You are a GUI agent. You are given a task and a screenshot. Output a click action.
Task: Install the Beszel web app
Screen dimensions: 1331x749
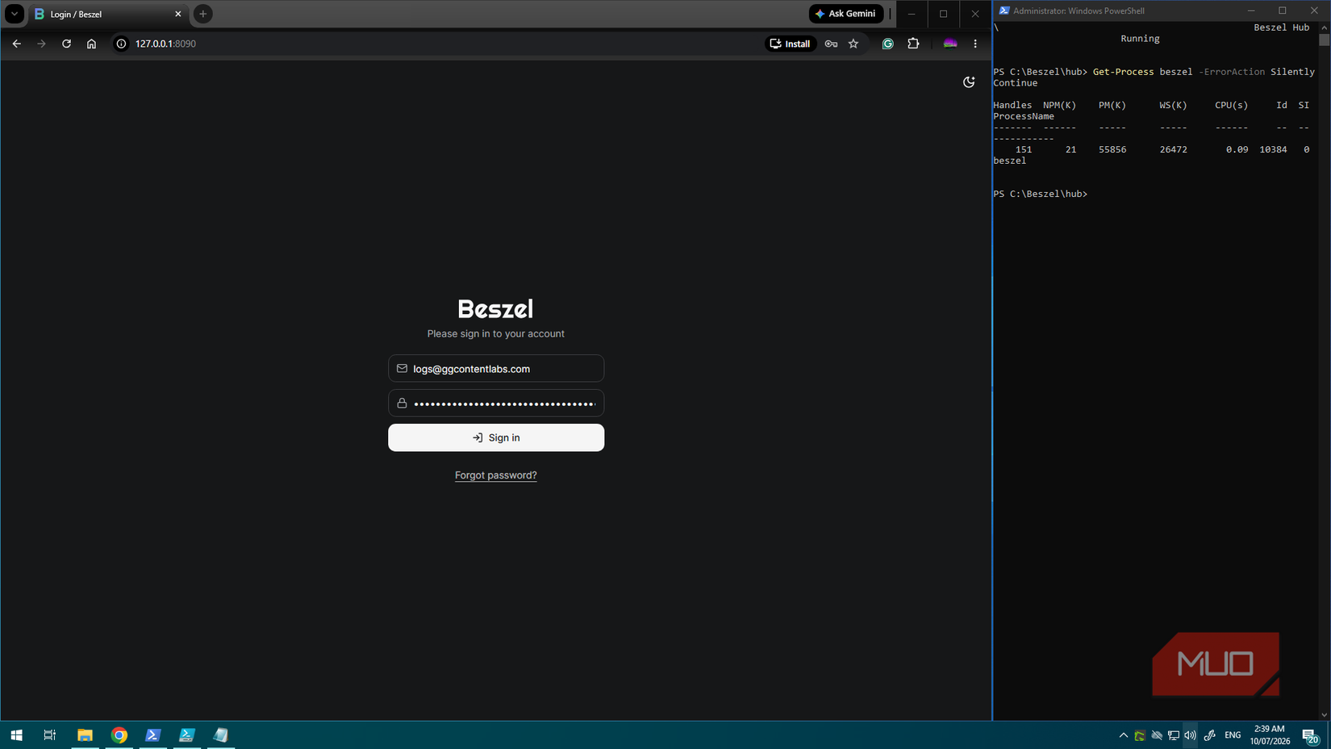point(790,44)
